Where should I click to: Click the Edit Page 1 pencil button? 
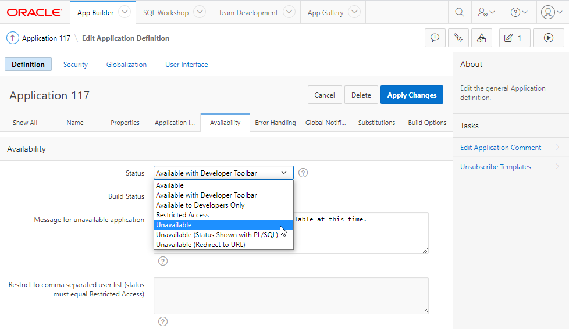514,38
